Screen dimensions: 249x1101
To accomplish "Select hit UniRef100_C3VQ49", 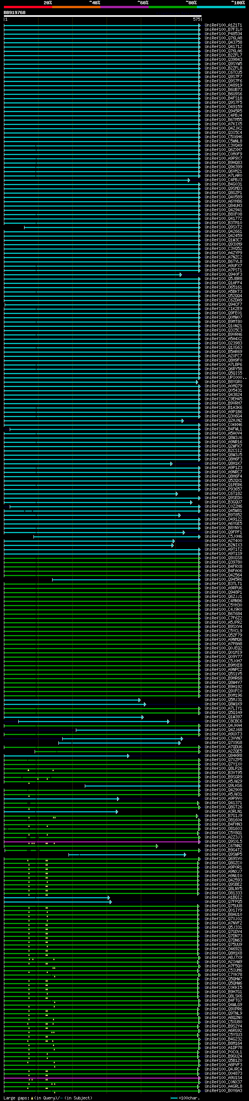I will coord(223,145).
